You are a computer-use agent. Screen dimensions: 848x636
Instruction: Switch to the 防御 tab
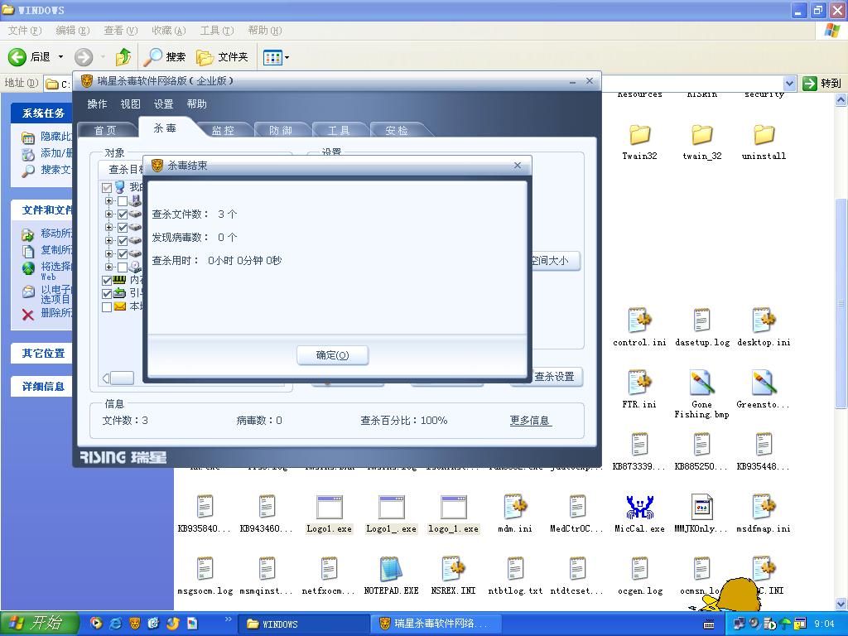[281, 130]
